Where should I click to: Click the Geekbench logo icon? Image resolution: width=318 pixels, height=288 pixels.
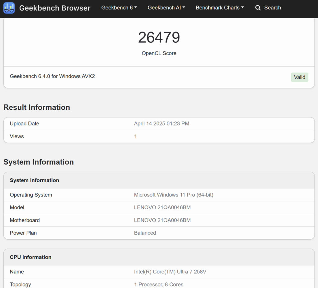(9, 8)
